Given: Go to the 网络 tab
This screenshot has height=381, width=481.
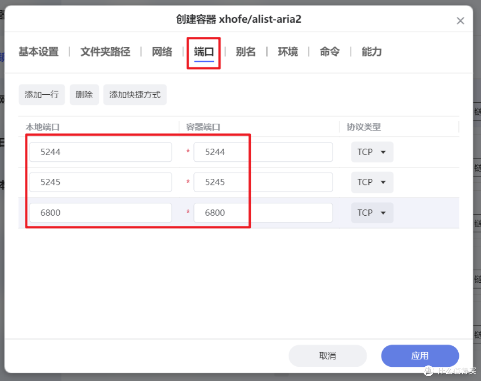Looking at the screenshot, I should pos(162,52).
